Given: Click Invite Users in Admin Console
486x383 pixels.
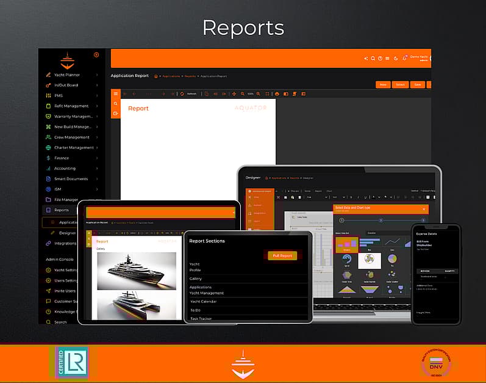Looking at the screenshot, I should 62,291.
